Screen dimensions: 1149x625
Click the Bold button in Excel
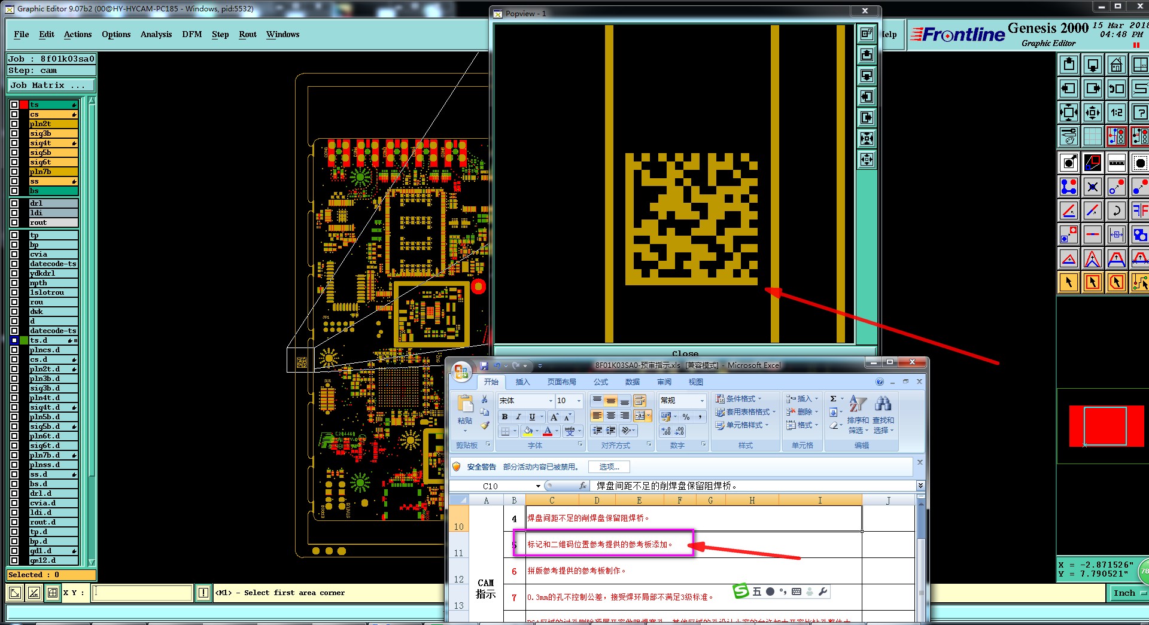(504, 417)
